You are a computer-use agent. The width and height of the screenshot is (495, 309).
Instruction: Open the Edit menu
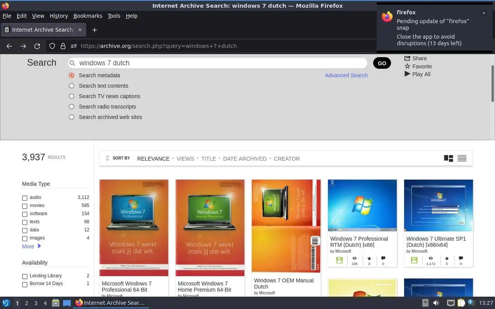coord(22,16)
